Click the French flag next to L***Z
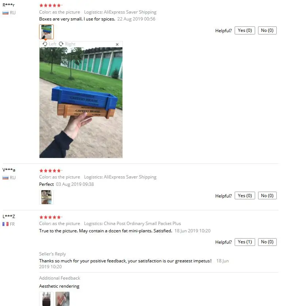Screen dimensions: 284x306 [5, 224]
